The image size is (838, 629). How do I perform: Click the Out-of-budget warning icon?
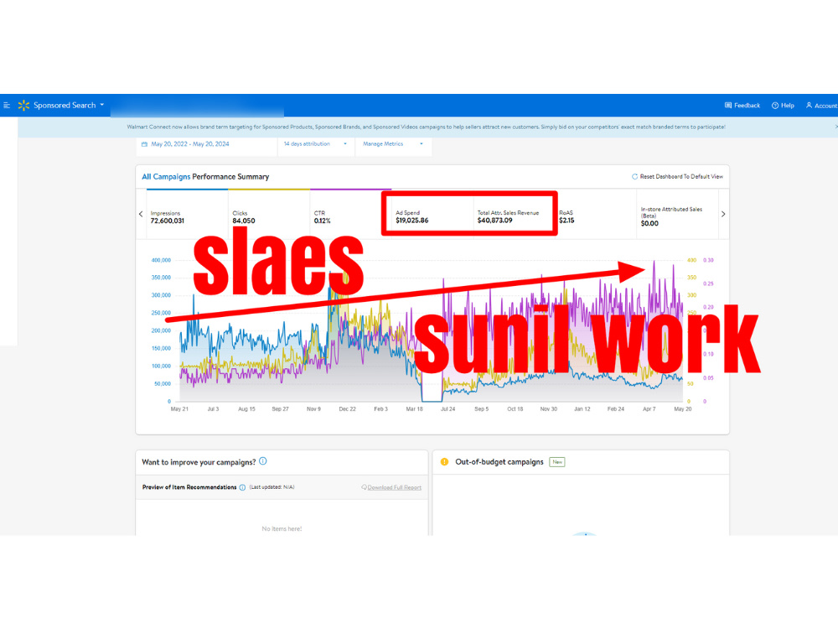444,461
